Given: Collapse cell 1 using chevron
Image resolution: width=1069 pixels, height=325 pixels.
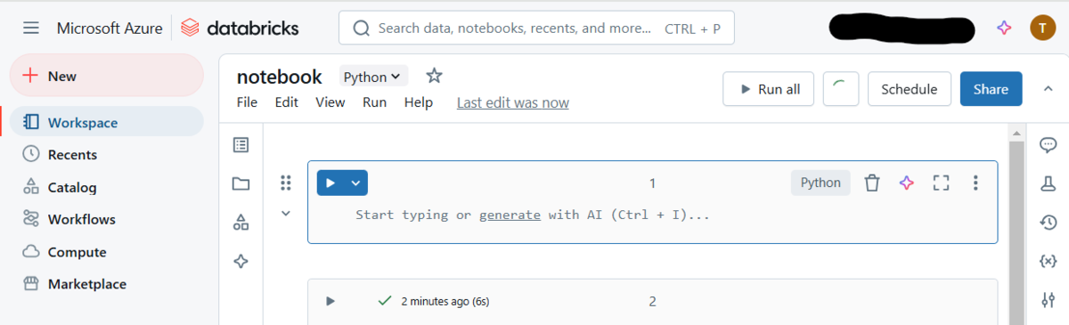Looking at the screenshot, I should click(286, 213).
